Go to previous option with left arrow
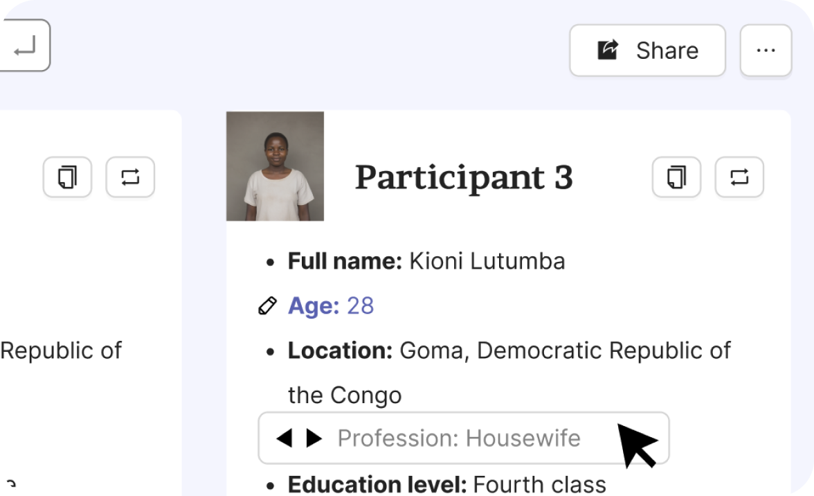The image size is (814, 496). 284,438
